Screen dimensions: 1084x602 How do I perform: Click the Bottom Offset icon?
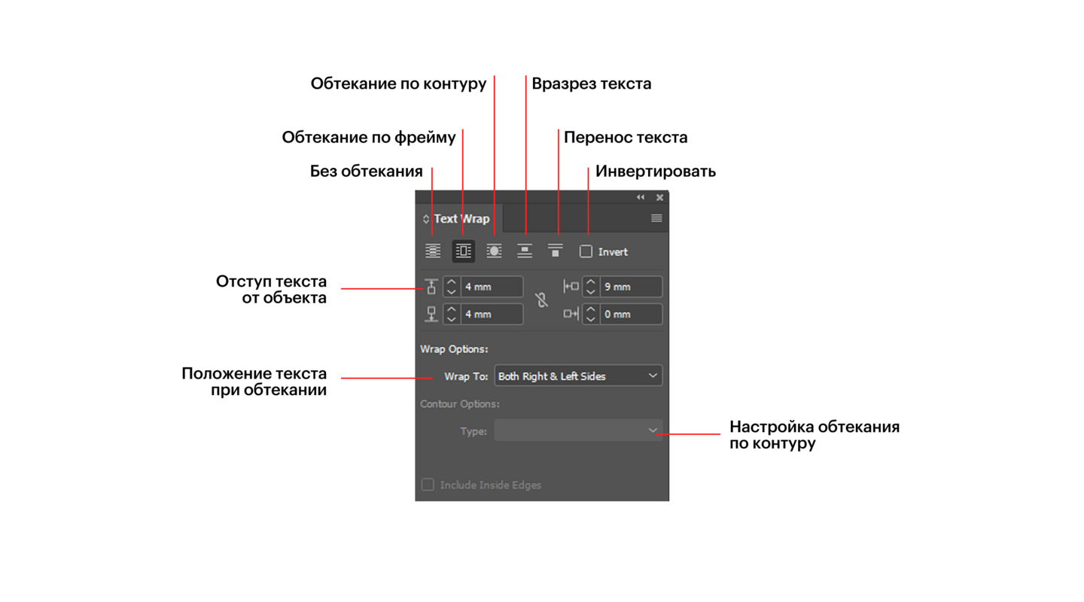pos(431,314)
